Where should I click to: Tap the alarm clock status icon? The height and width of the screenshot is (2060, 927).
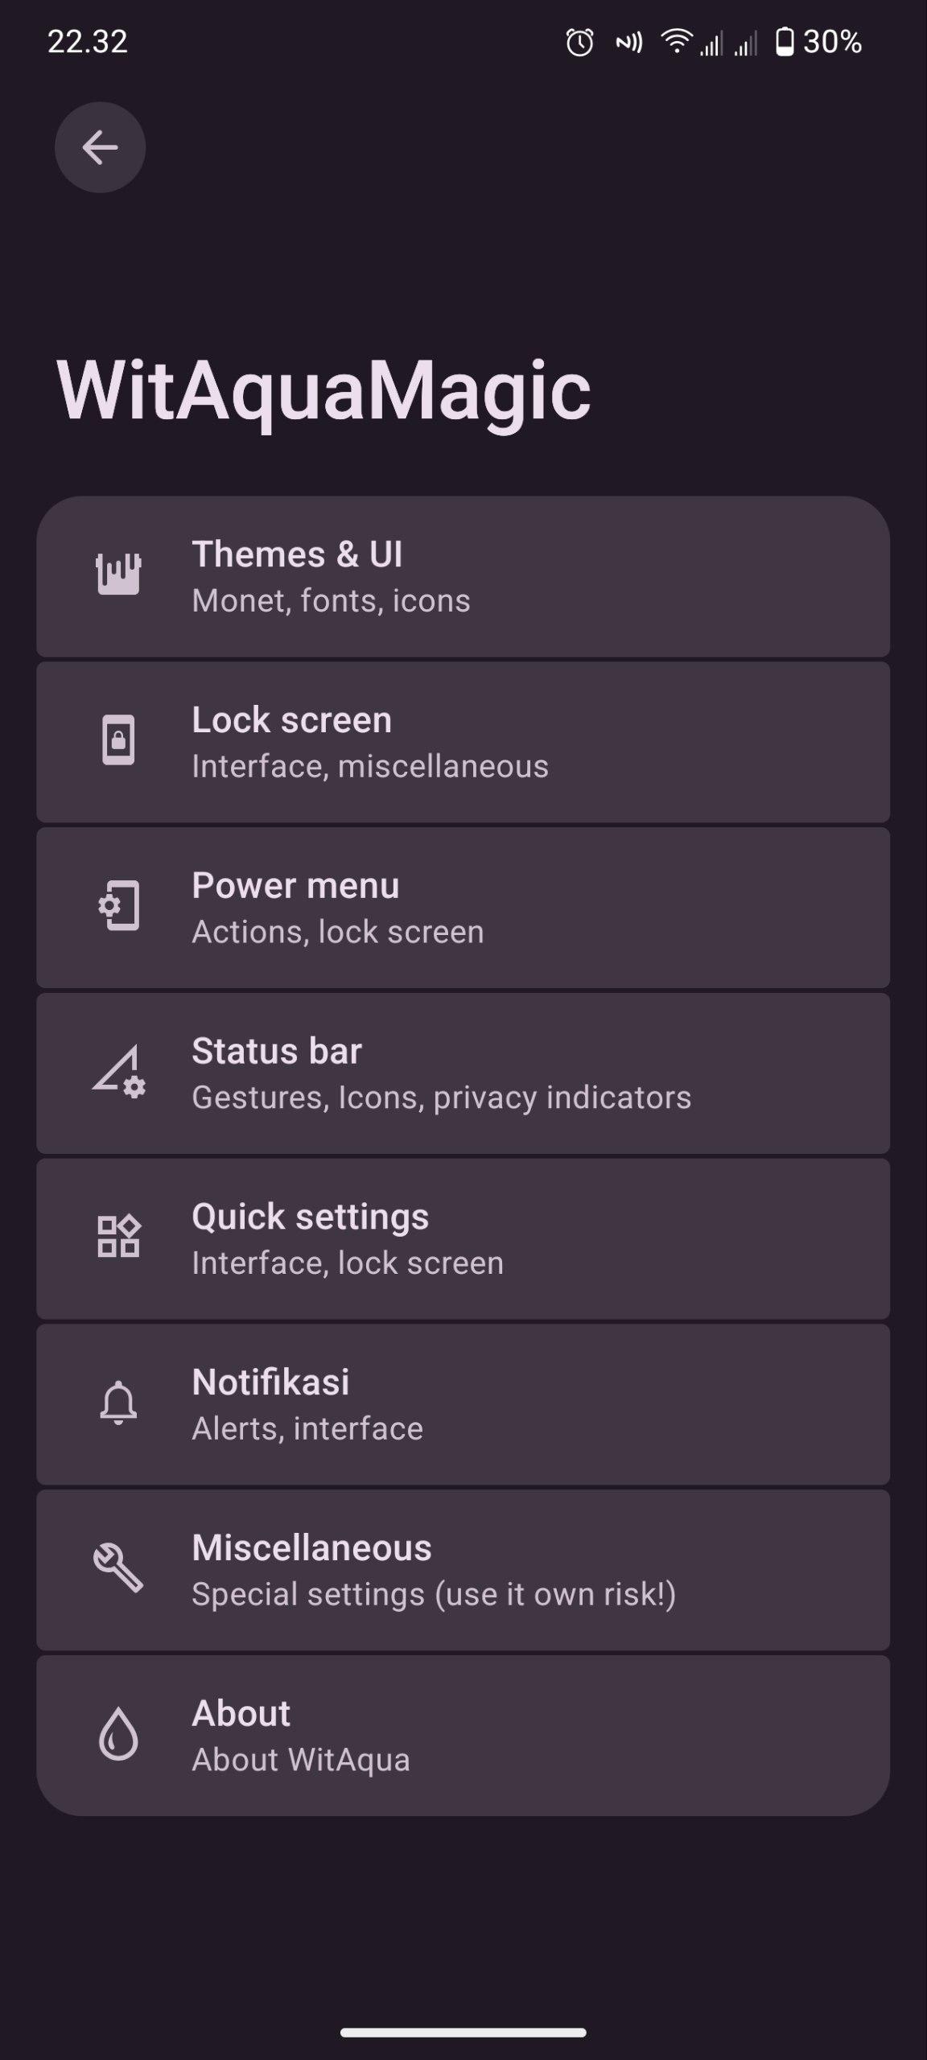579,42
